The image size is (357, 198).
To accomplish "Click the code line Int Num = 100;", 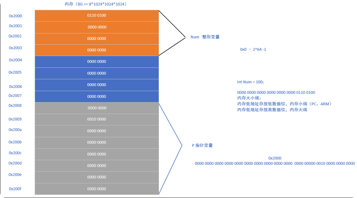I will pyautogui.click(x=250, y=82).
